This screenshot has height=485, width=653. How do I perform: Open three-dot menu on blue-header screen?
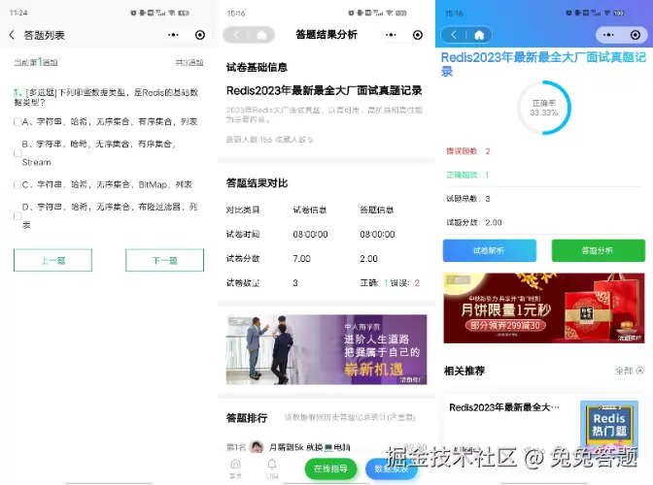(x=608, y=35)
